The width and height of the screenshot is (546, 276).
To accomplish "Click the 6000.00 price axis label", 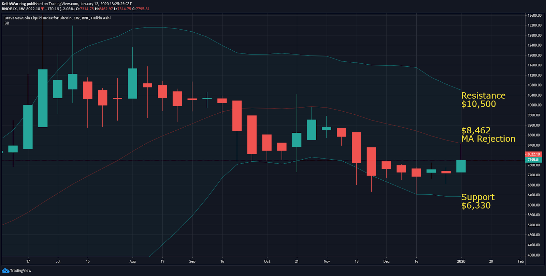I will pyautogui.click(x=534, y=205).
